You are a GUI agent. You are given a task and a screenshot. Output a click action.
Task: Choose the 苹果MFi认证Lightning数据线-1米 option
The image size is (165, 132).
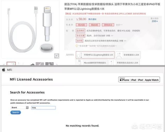(95, 55)
